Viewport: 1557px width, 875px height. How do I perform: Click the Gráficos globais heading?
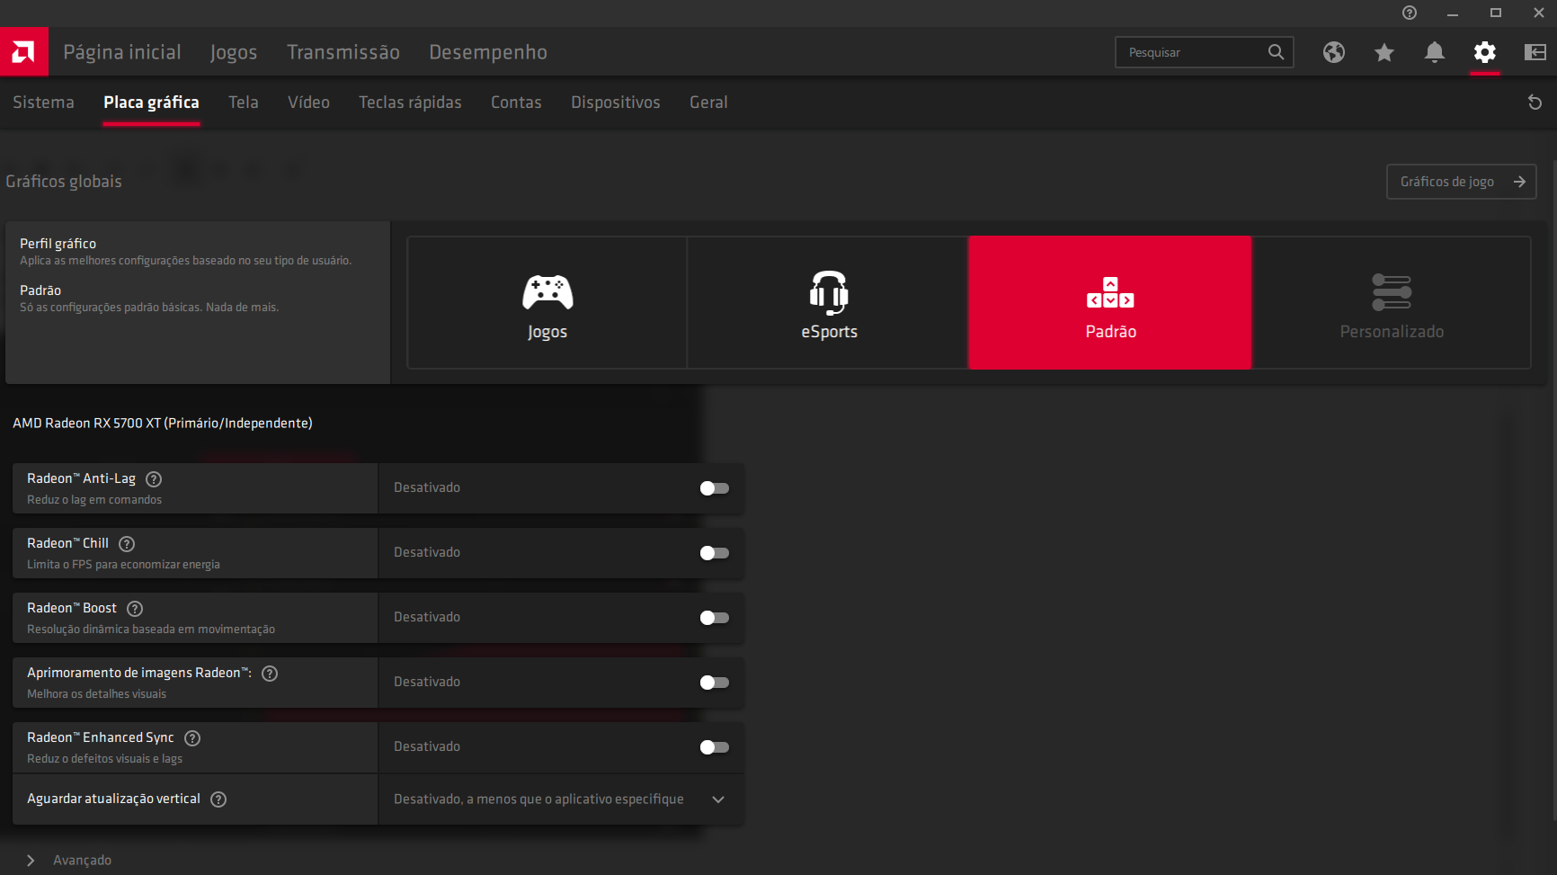[64, 182]
